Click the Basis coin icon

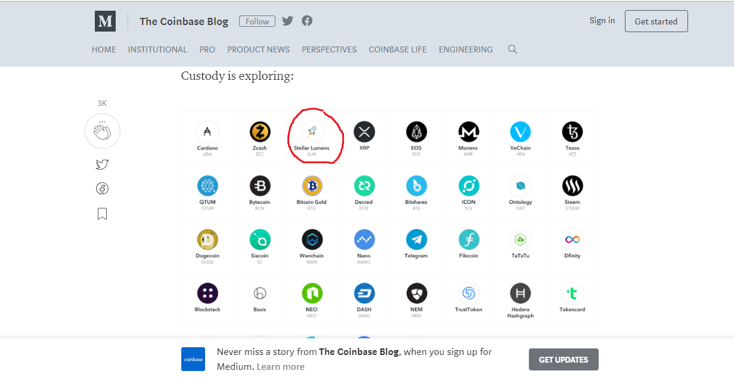coord(260,293)
